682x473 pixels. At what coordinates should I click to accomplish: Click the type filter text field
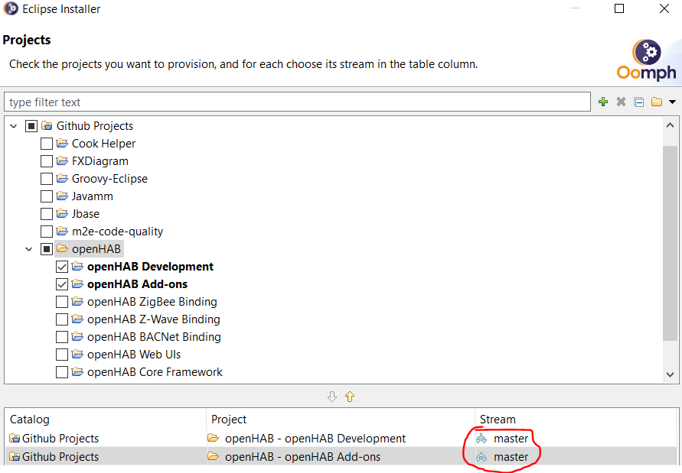297,102
